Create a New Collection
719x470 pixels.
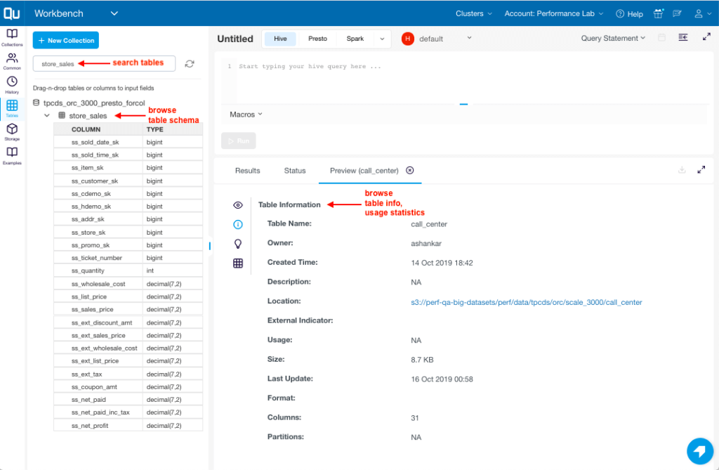point(65,40)
